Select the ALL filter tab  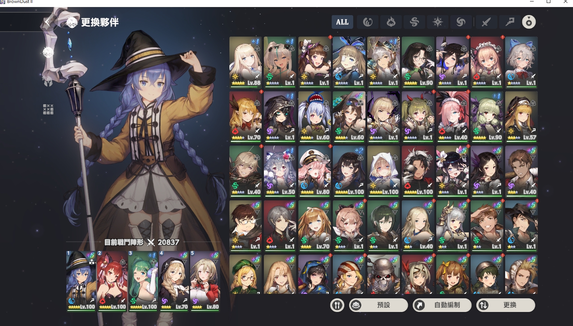coord(342,22)
